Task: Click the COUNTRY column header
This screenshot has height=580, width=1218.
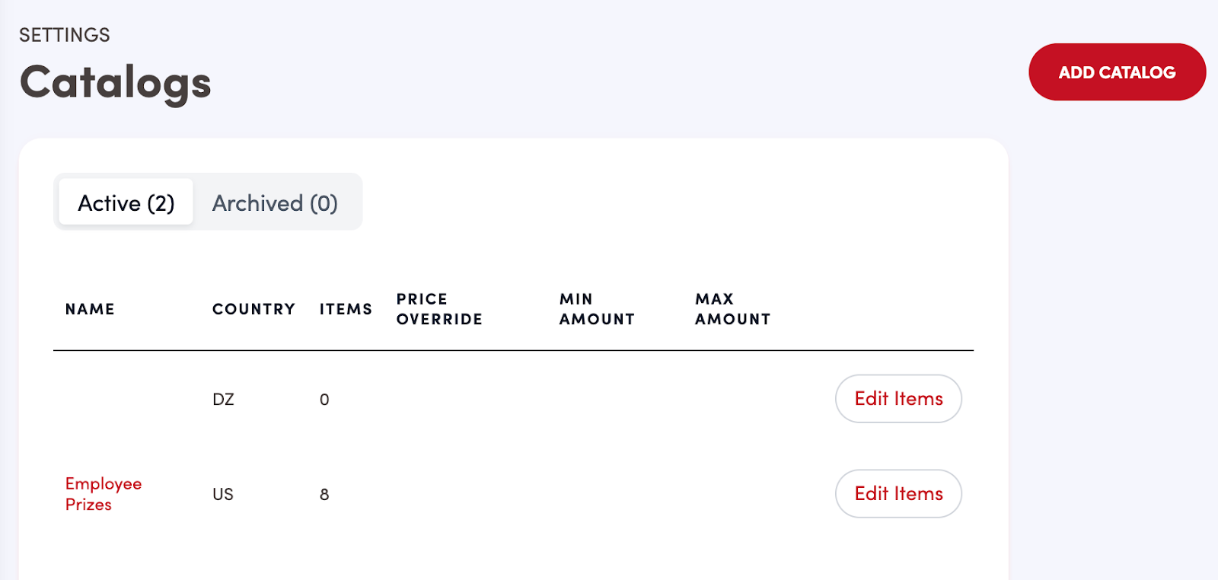Action: (x=253, y=309)
